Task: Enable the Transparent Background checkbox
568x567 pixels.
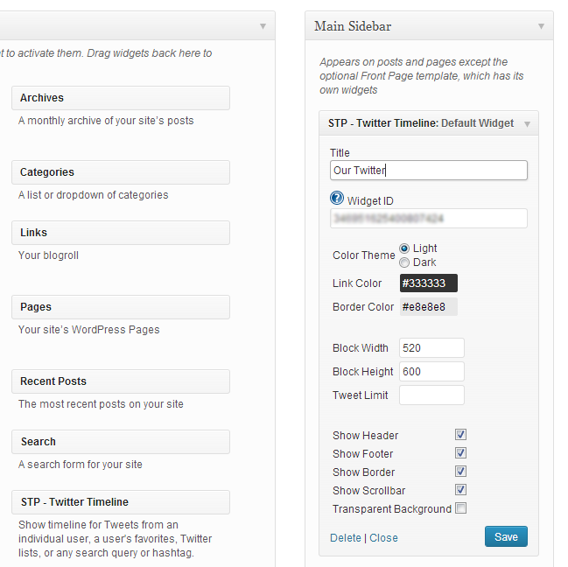Action: click(x=460, y=508)
